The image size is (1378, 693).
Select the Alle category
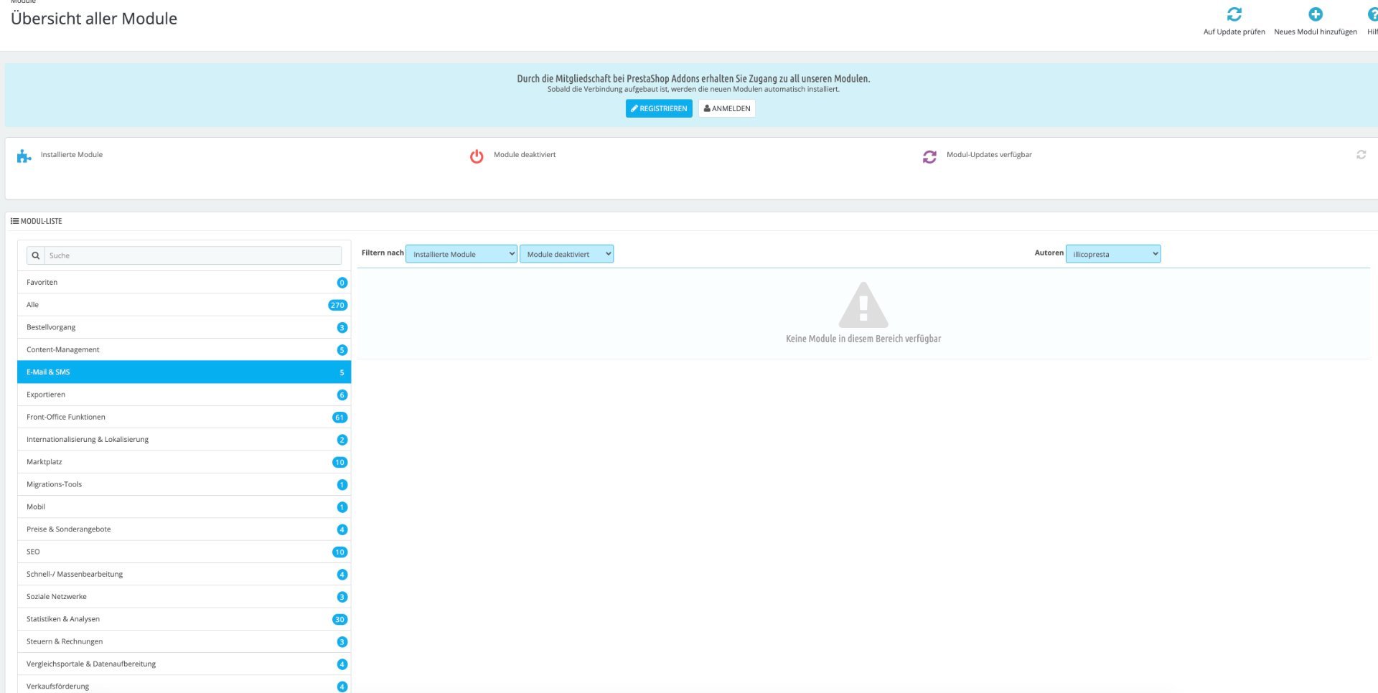184,305
